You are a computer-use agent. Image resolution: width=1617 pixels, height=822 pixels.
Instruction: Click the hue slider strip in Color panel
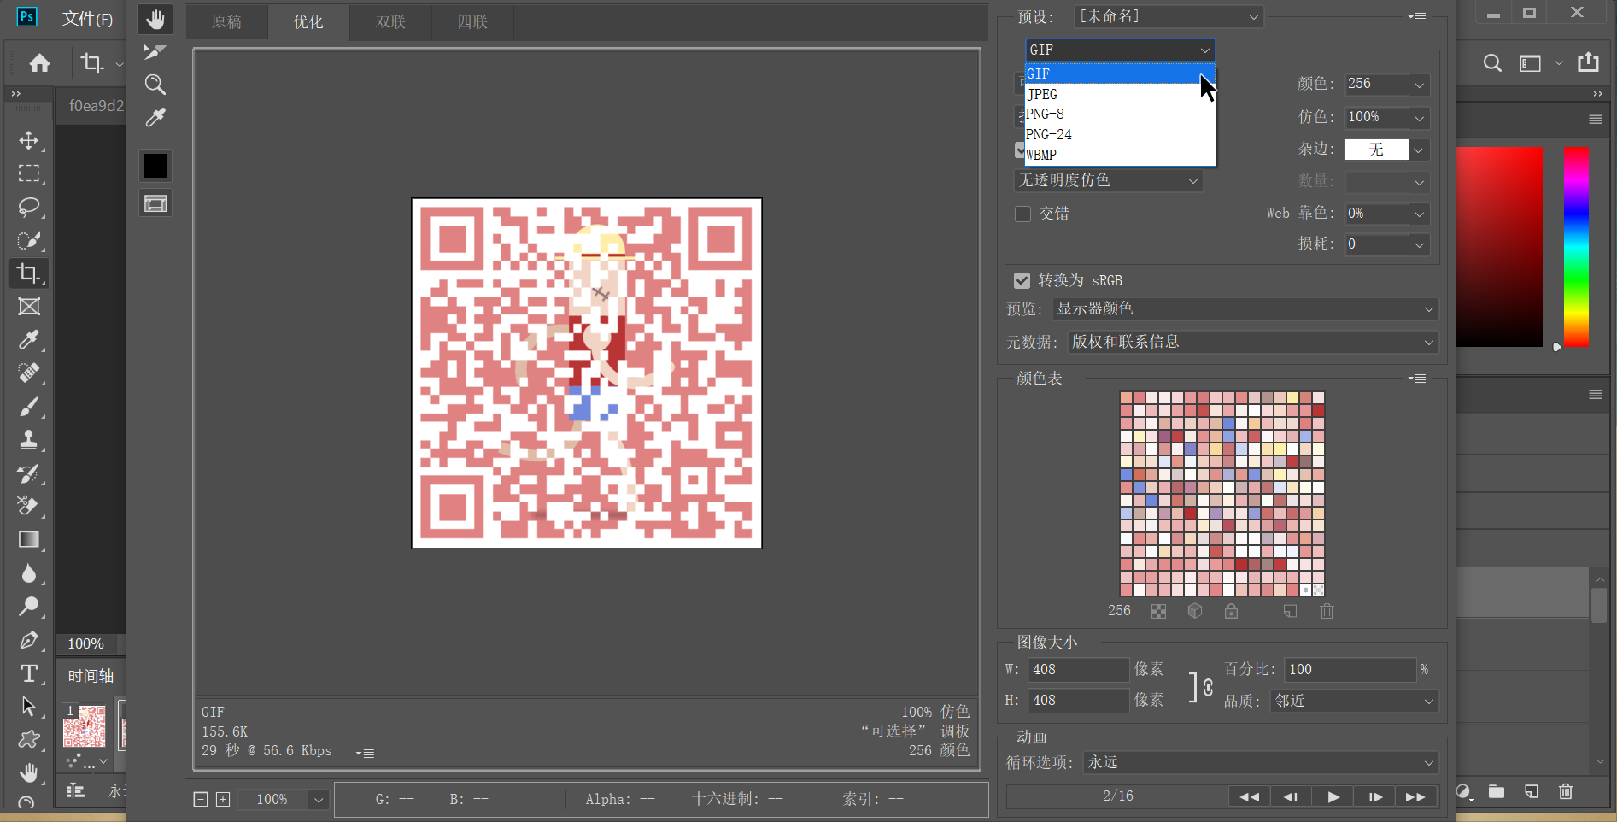[x=1576, y=246]
